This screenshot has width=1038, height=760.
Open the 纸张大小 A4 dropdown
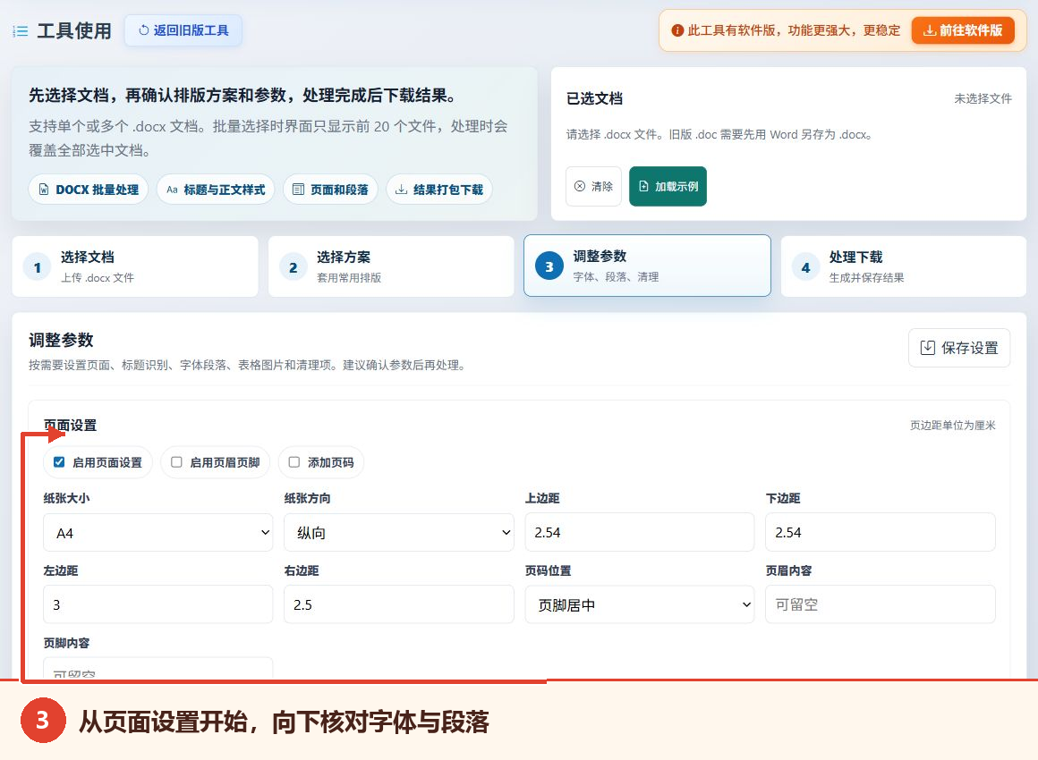pos(158,533)
